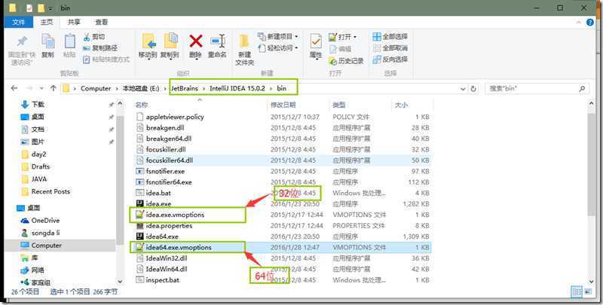Collapse the ribbon with the chevron
Image resolution: width=603 pixels, height=305 pixels.
pyautogui.click(x=579, y=23)
